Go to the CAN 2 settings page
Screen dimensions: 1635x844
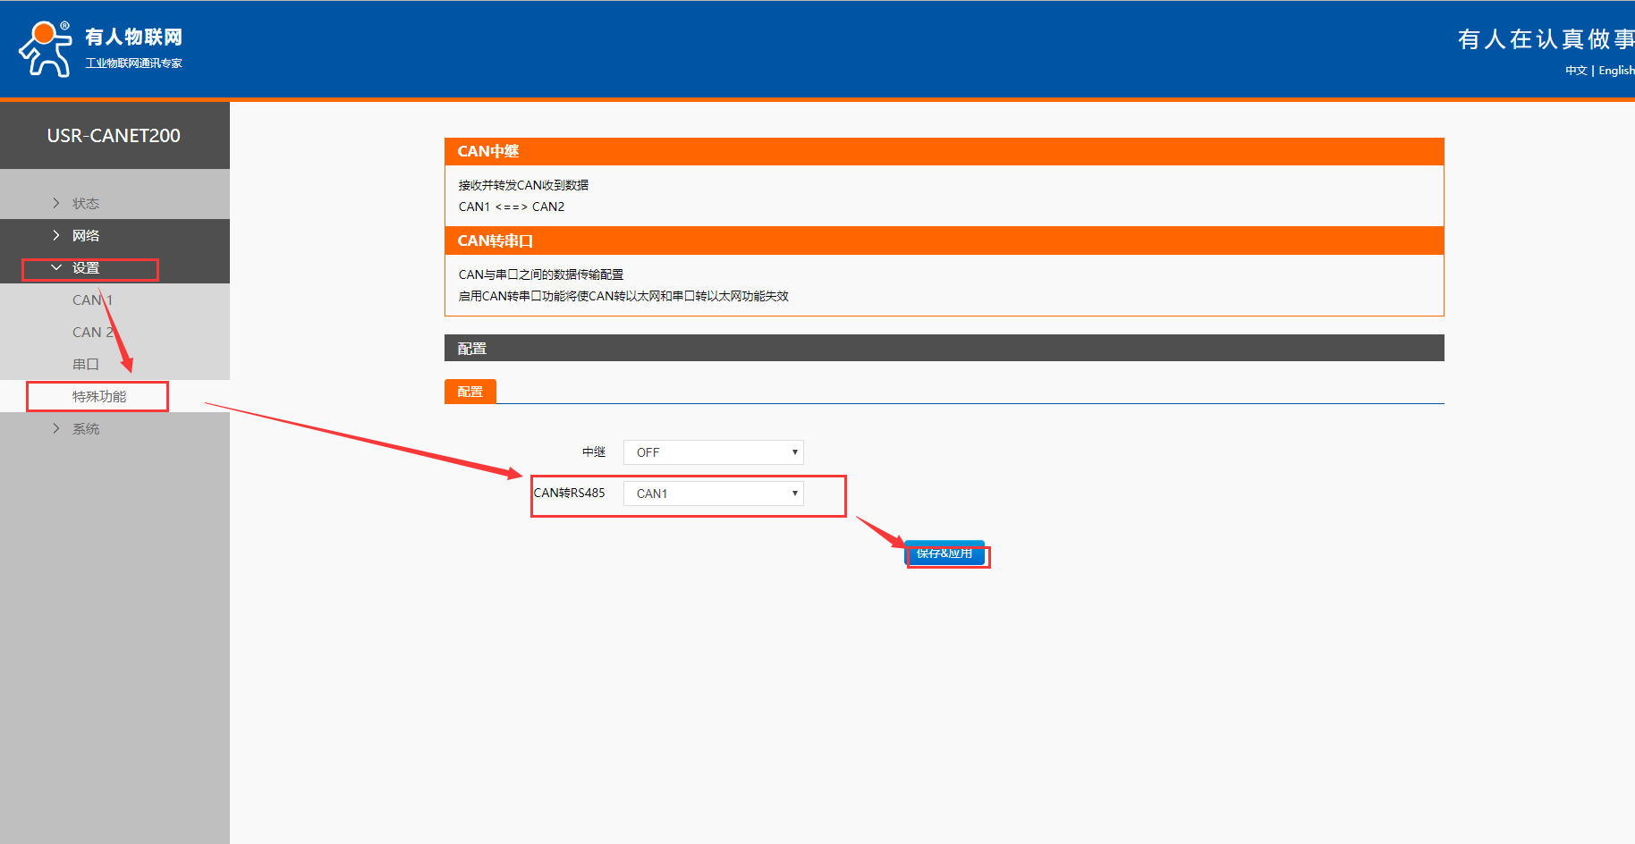point(92,333)
